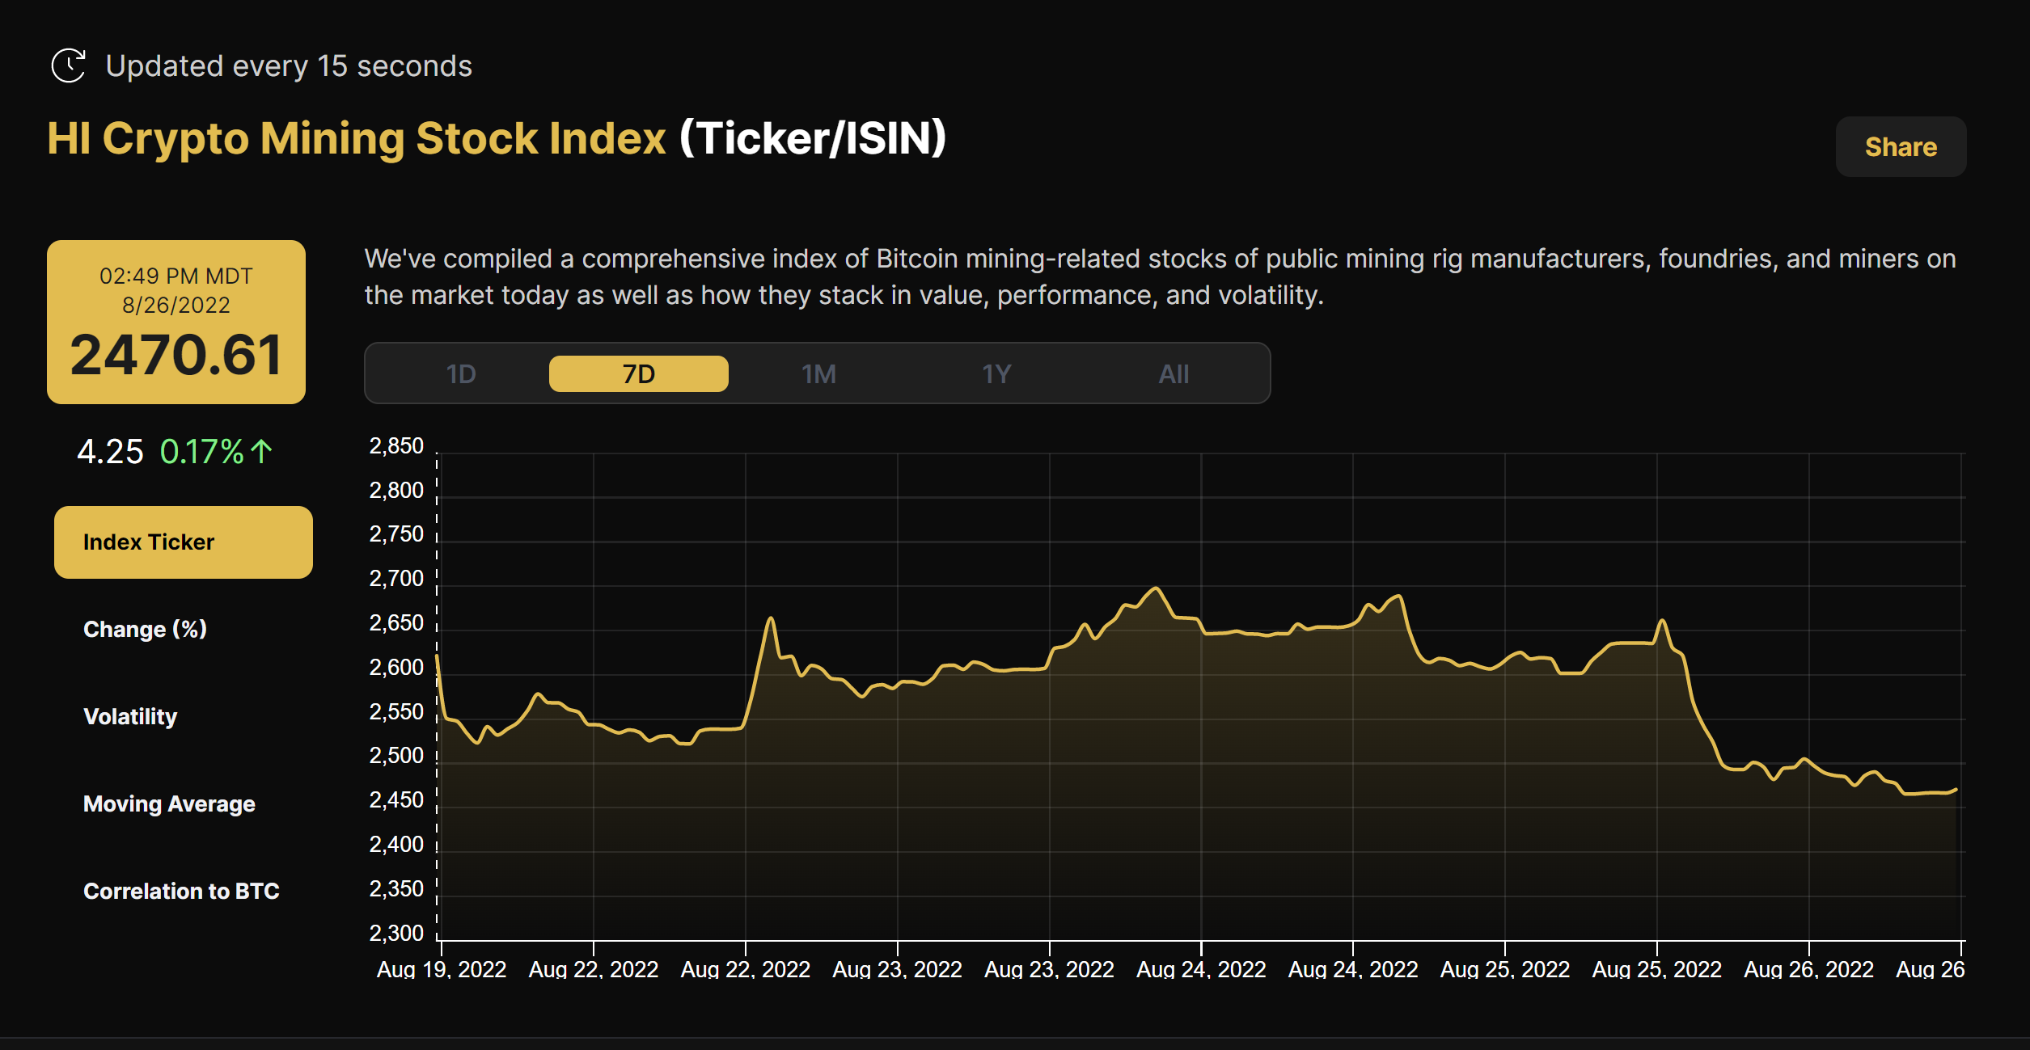Show All time range

coord(1174,373)
